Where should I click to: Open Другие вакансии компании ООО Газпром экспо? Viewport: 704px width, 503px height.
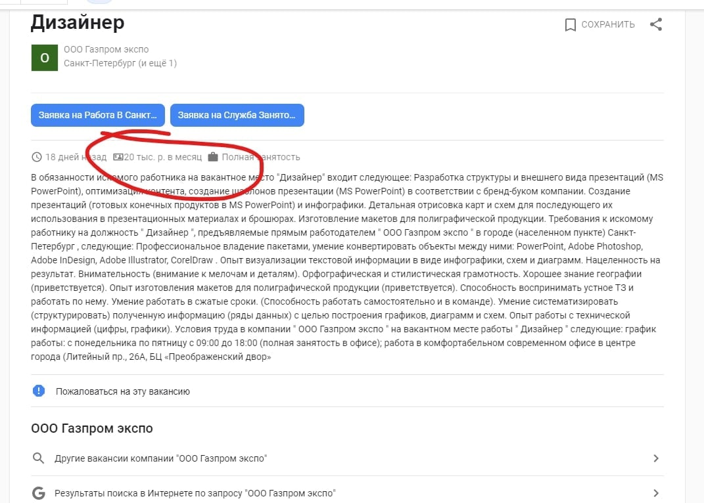347,458
